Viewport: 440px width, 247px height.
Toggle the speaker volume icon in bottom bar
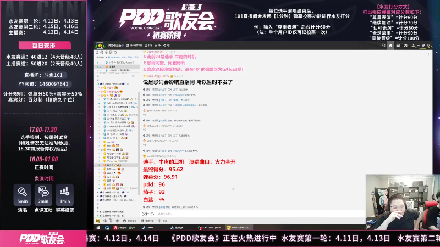(105, 221)
